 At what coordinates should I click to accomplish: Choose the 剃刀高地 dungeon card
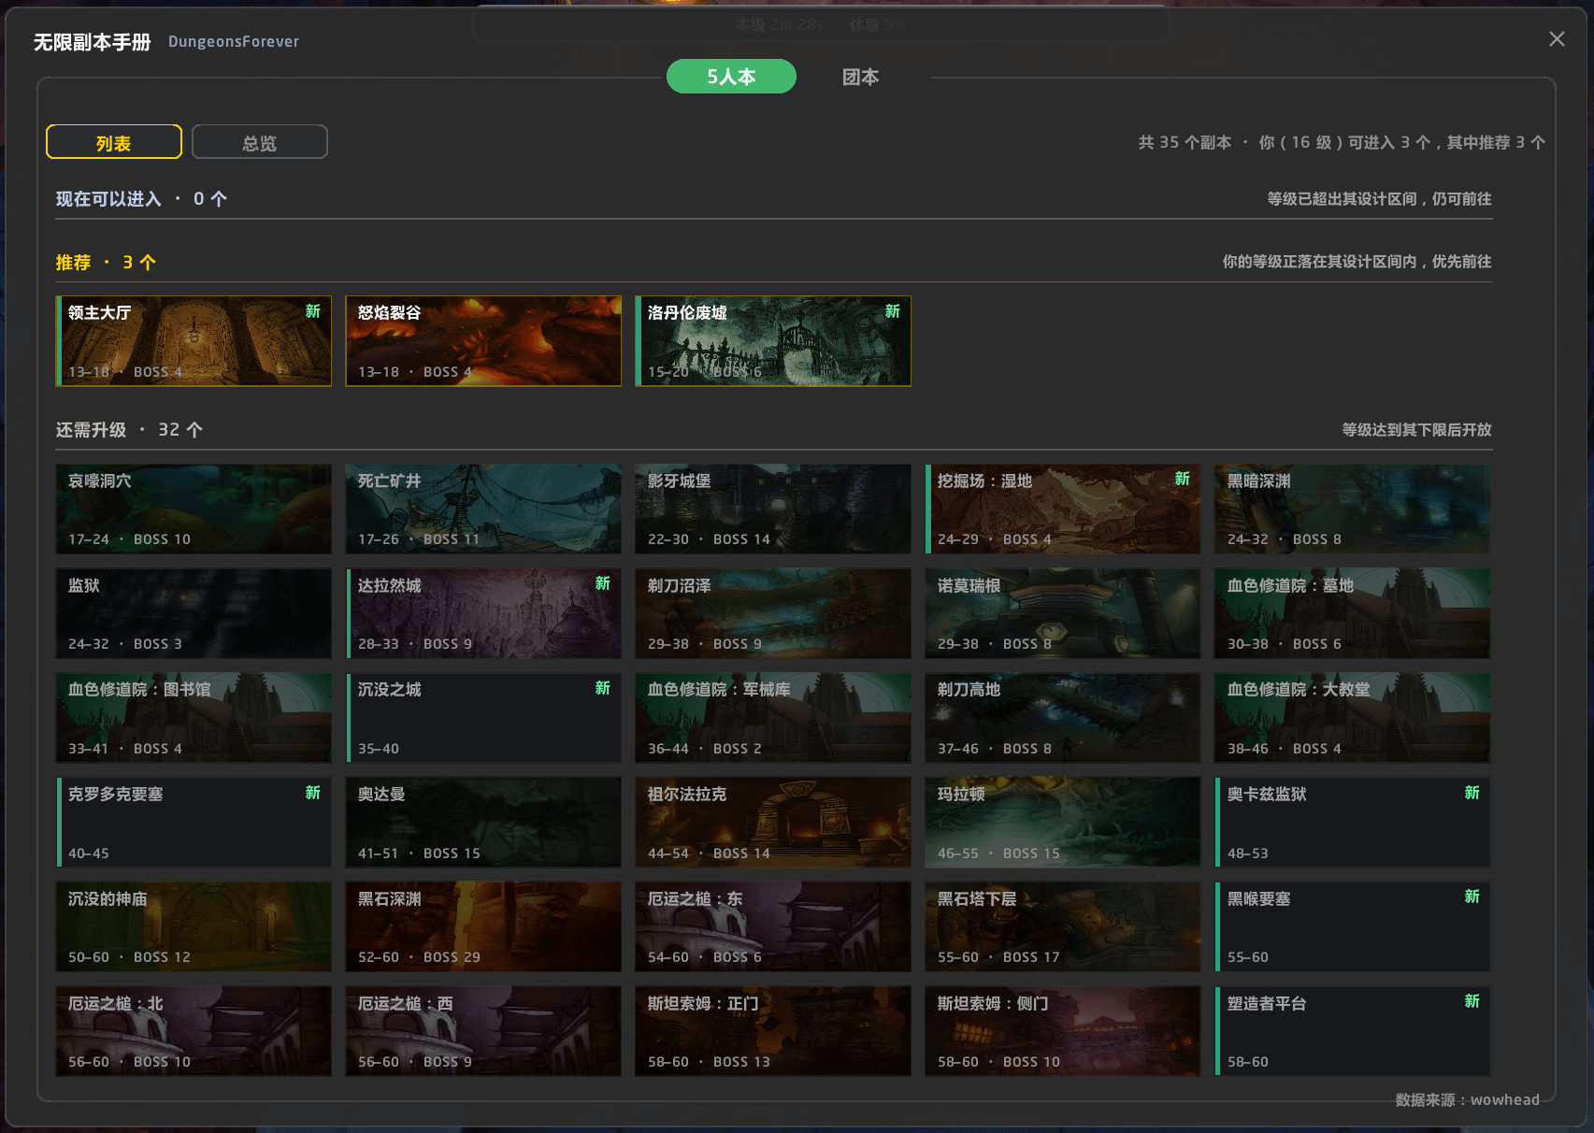coord(1063,718)
